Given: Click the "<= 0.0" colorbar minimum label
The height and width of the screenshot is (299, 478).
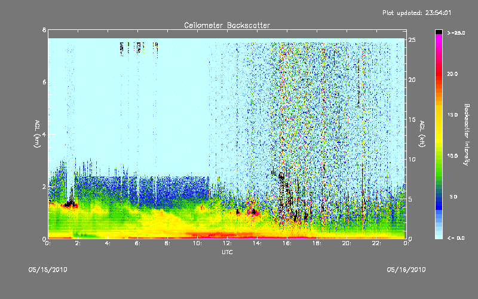Looking at the screenshot, I should pos(456,237).
